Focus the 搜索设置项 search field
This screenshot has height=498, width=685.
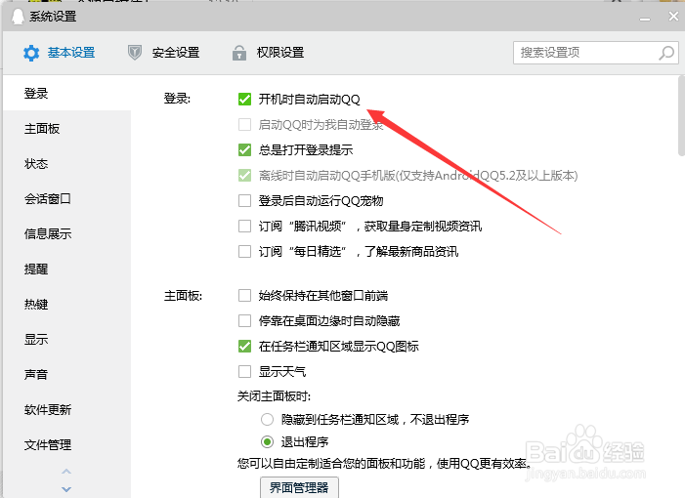tap(596, 53)
